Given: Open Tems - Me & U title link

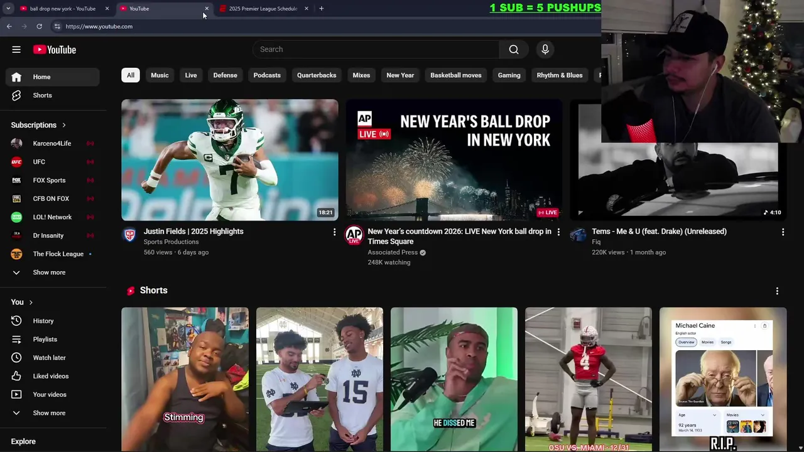Looking at the screenshot, I should (659, 232).
